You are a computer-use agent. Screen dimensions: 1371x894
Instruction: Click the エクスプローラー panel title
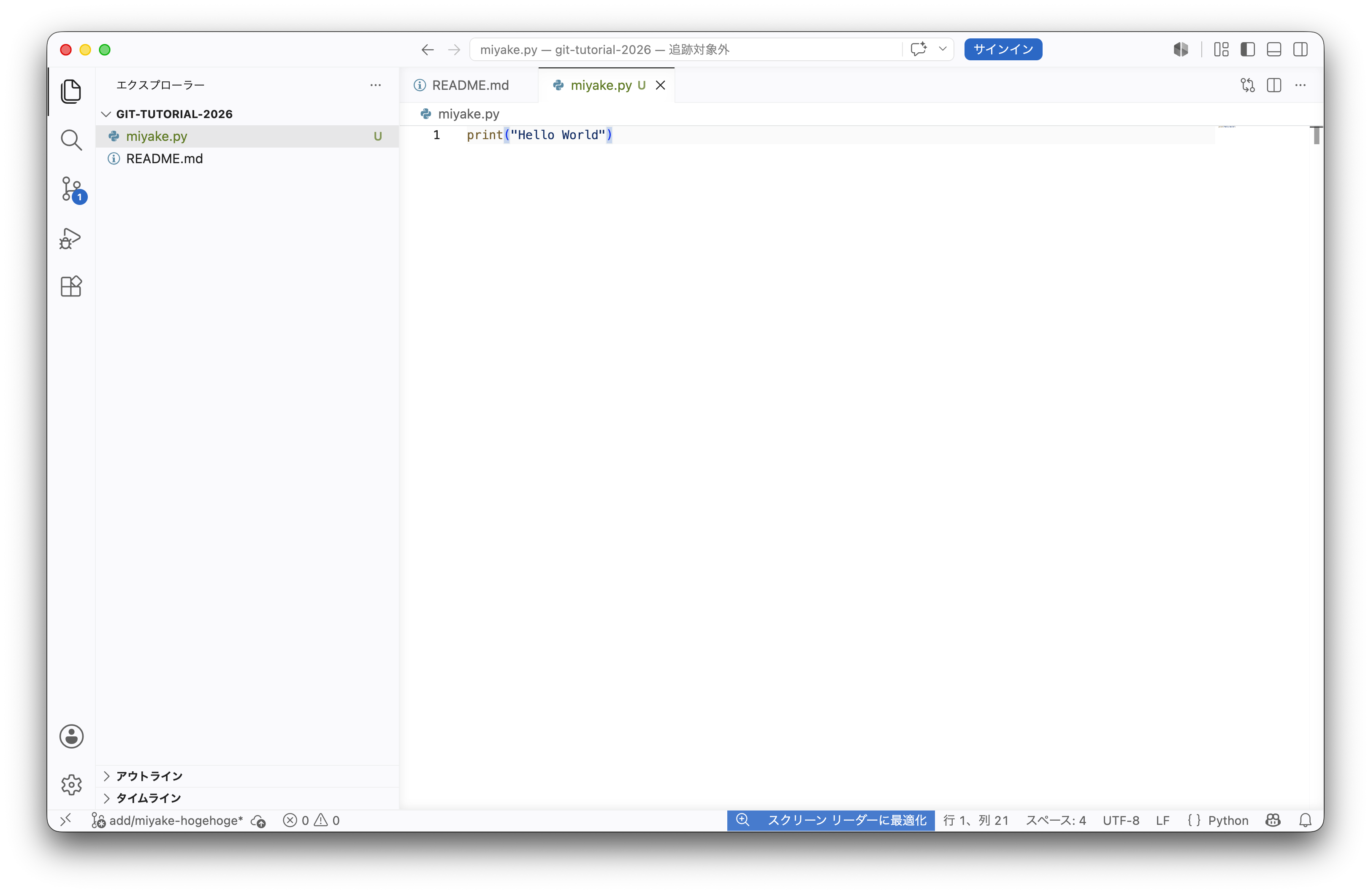click(x=160, y=85)
